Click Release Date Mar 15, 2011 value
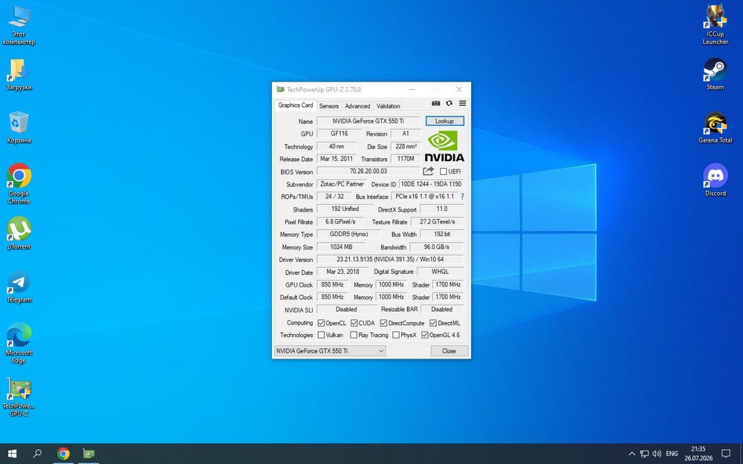 click(337, 159)
